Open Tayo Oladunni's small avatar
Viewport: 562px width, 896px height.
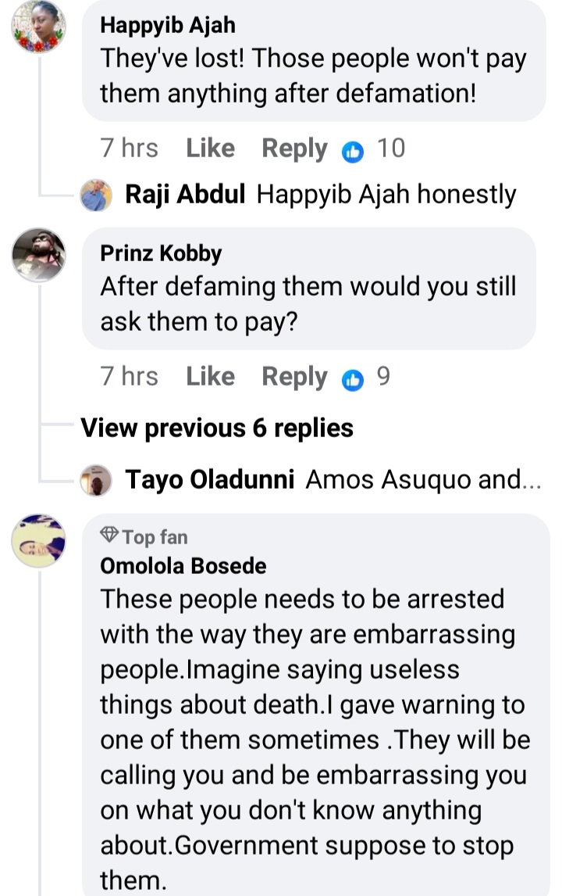click(x=97, y=479)
